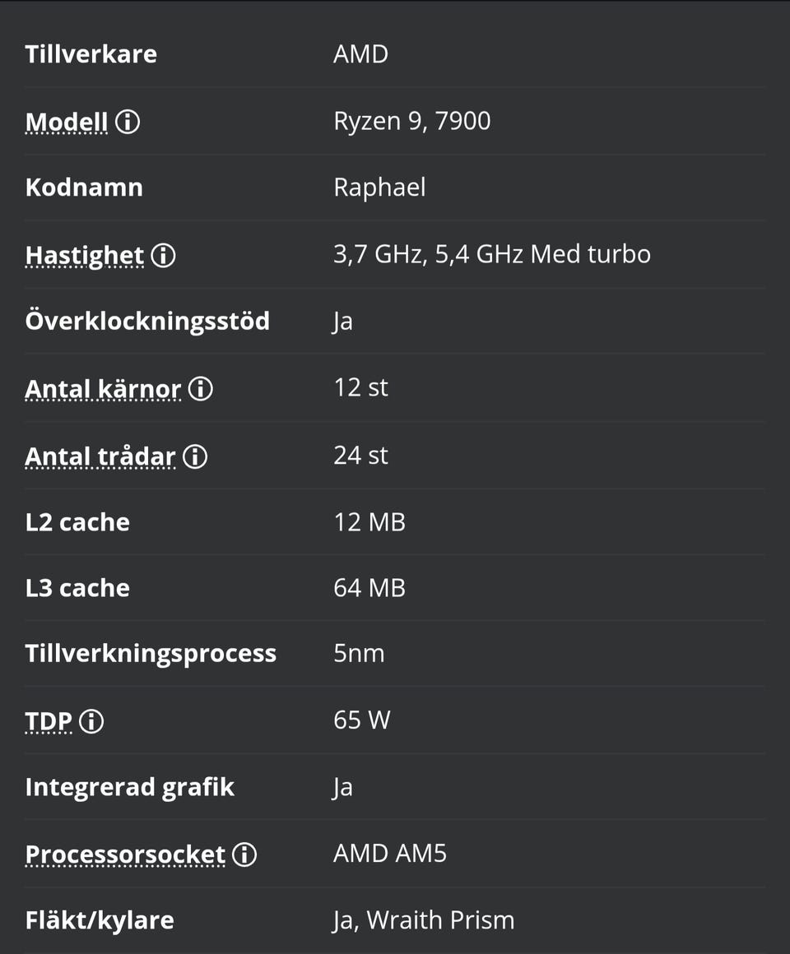Tap the info icon next to Antal kärnor
790x954 pixels.
click(x=200, y=388)
